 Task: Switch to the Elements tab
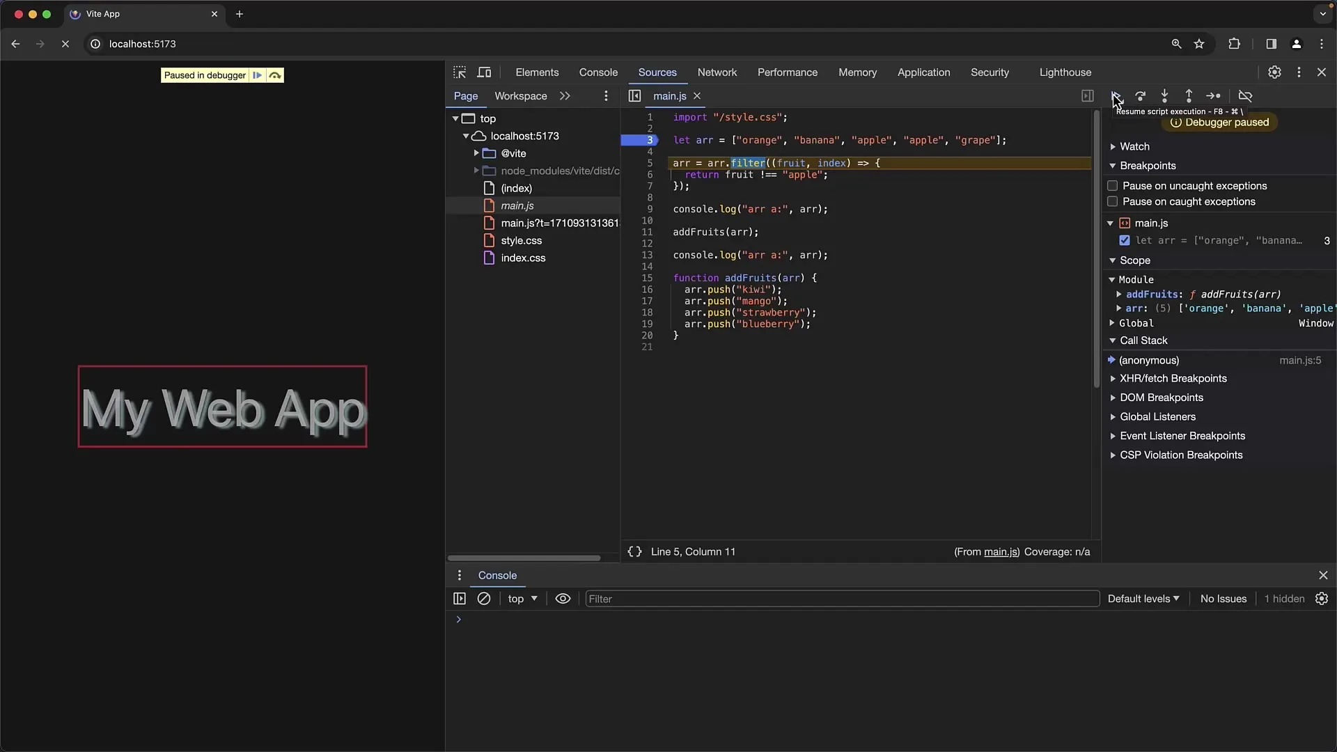coord(537,72)
